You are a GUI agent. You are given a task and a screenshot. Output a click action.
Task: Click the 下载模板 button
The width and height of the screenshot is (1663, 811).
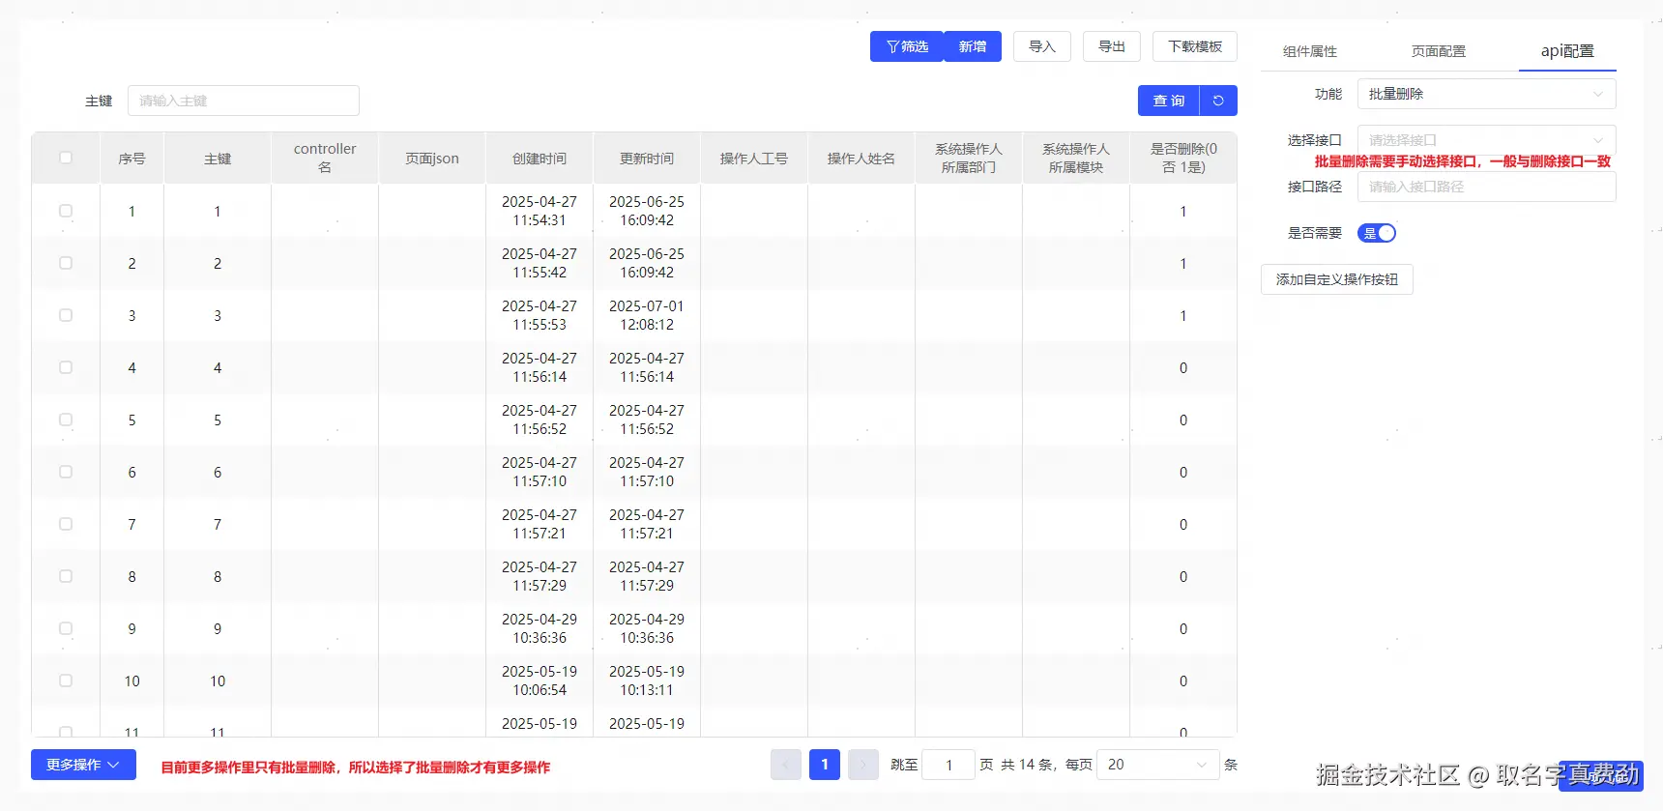pos(1194,46)
